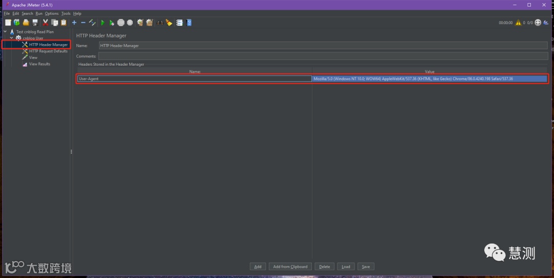Click the Save headers button
The height and width of the screenshot is (278, 554).
(x=366, y=267)
